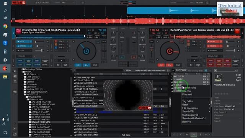Open left deck stems mode dropdown
The image size is (245, 138).
[x=24, y=56]
